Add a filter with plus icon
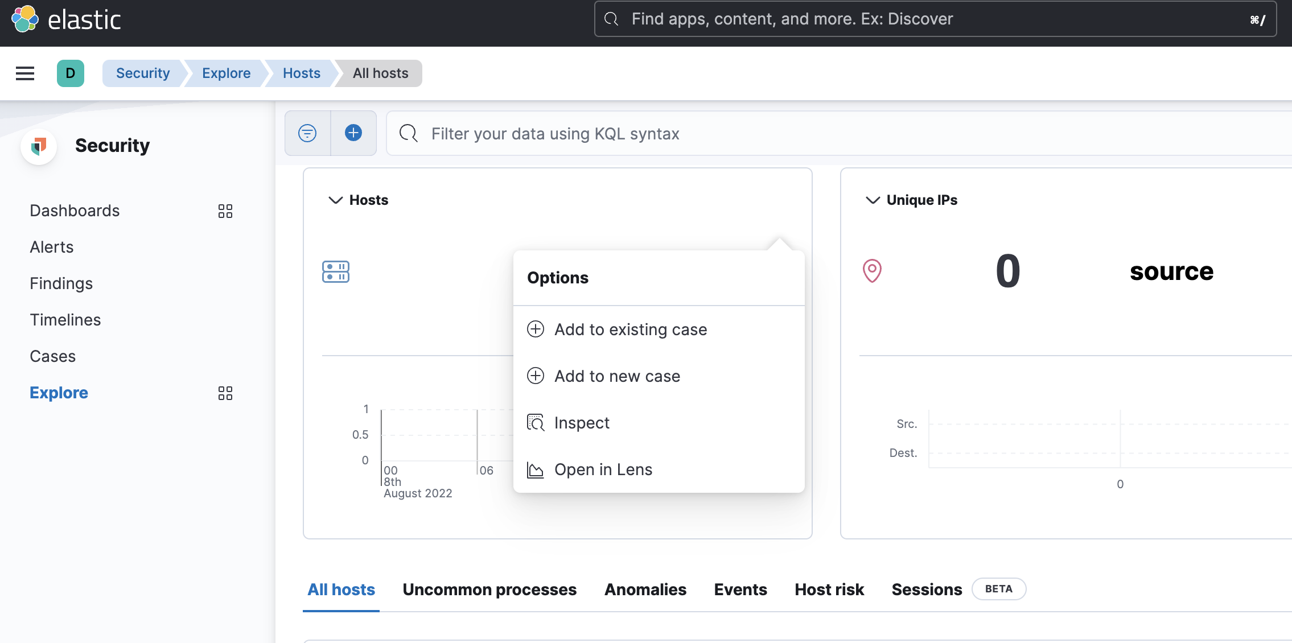The width and height of the screenshot is (1292, 643). (x=353, y=133)
